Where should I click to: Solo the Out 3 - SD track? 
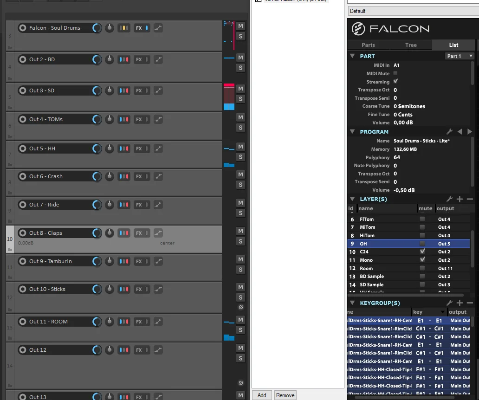[x=241, y=99]
